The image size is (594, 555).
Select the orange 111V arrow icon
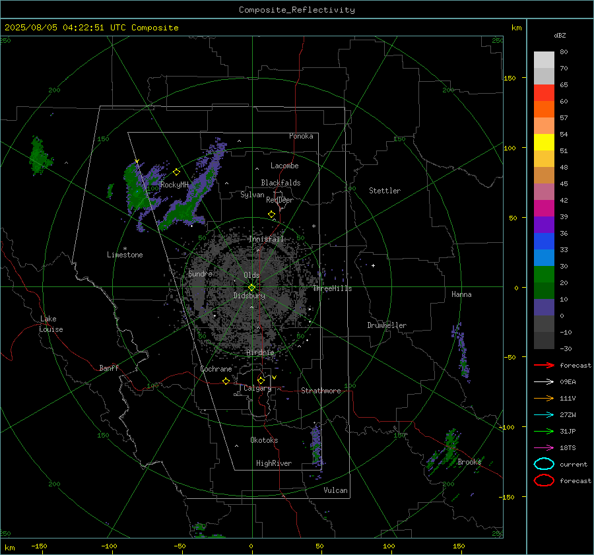click(x=544, y=398)
